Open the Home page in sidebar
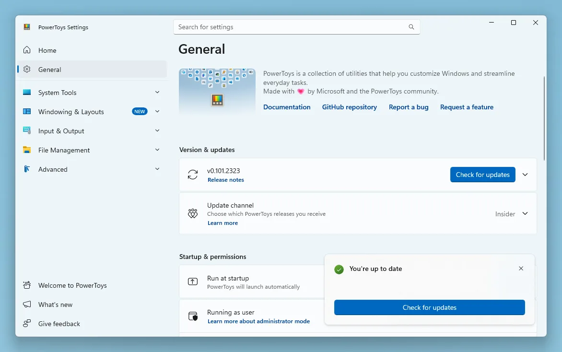562x352 pixels. pos(92,50)
